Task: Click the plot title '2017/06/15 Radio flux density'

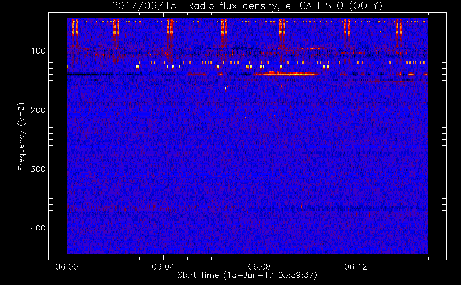Action: click(x=247, y=6)
